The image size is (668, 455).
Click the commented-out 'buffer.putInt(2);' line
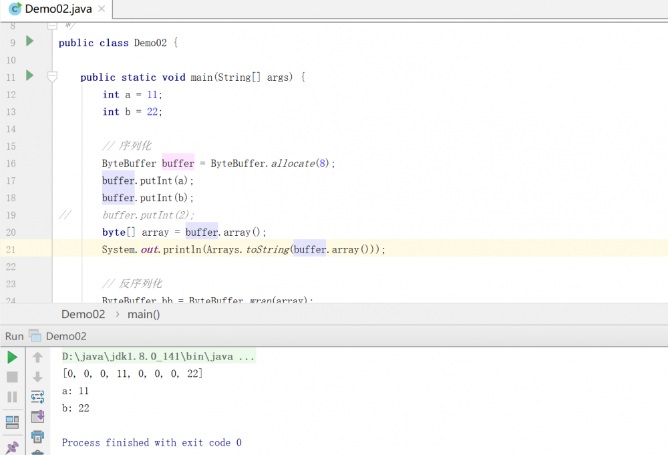[x=148, y=215]
